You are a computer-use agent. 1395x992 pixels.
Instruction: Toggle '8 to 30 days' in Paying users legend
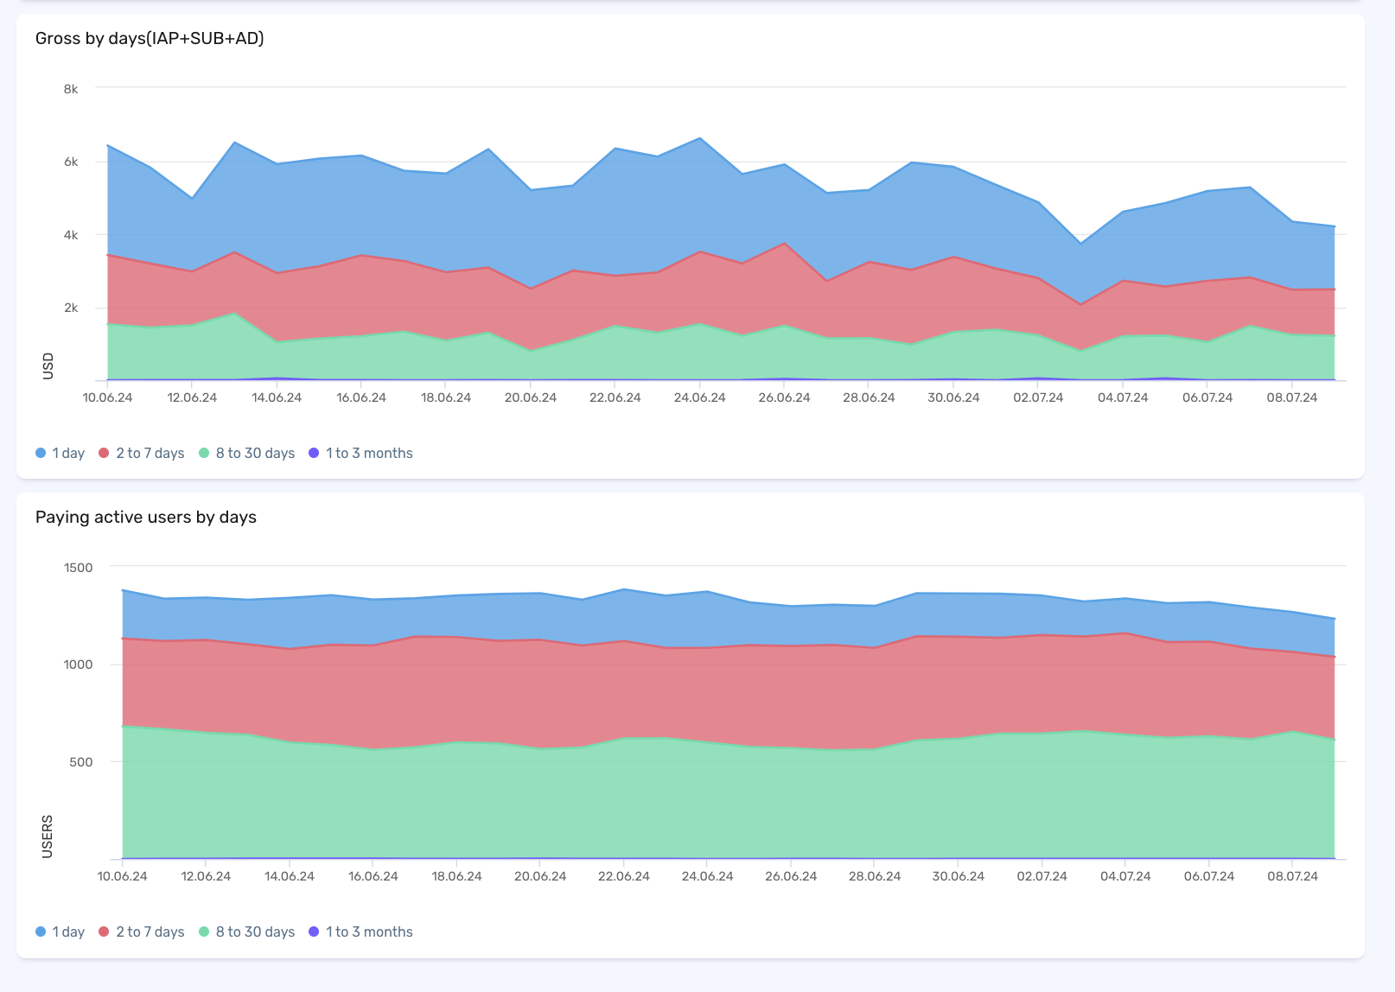(x=247, y=932)
